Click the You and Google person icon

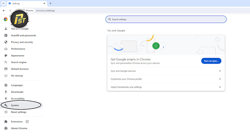tap(6, 29)
